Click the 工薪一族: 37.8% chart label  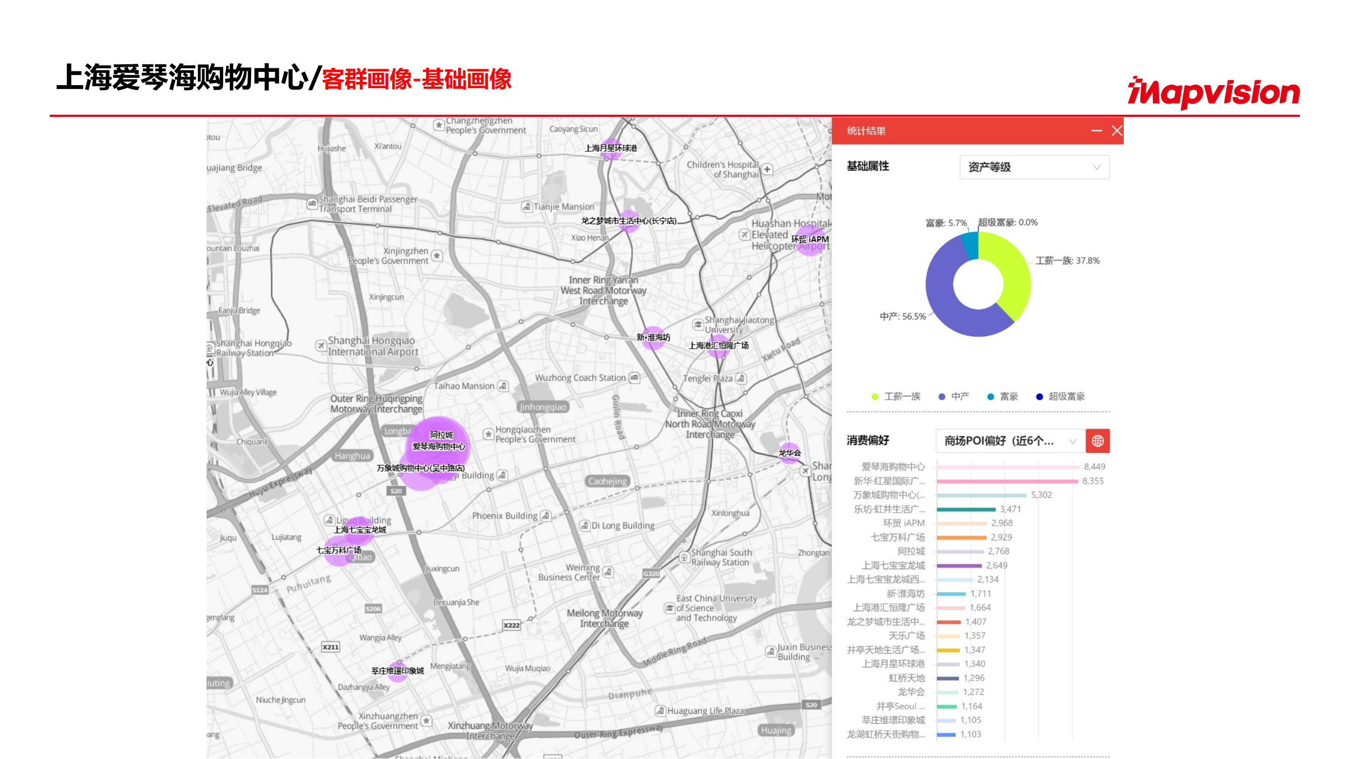point(1068,261)
